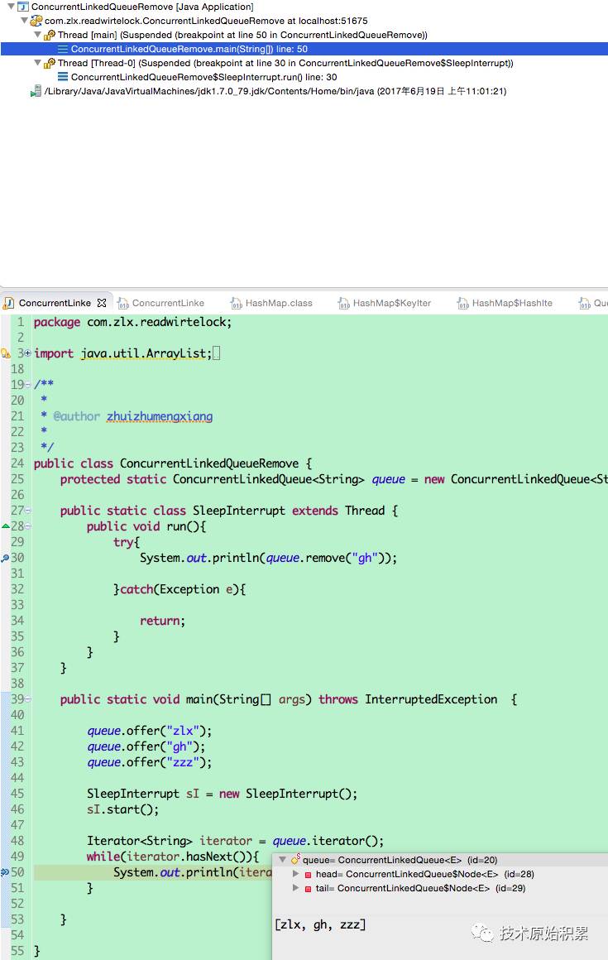
Task: Expand the folded imports at line 3
Action: click(x=27, y=353)
